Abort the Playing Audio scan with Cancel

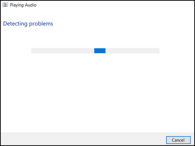[178, 140]
